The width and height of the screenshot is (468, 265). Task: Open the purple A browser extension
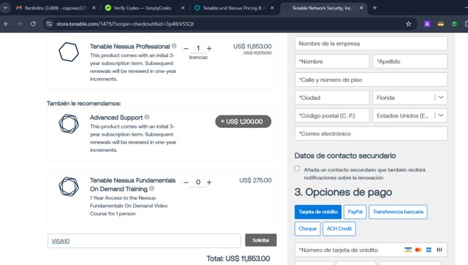(x=427, y=24)
